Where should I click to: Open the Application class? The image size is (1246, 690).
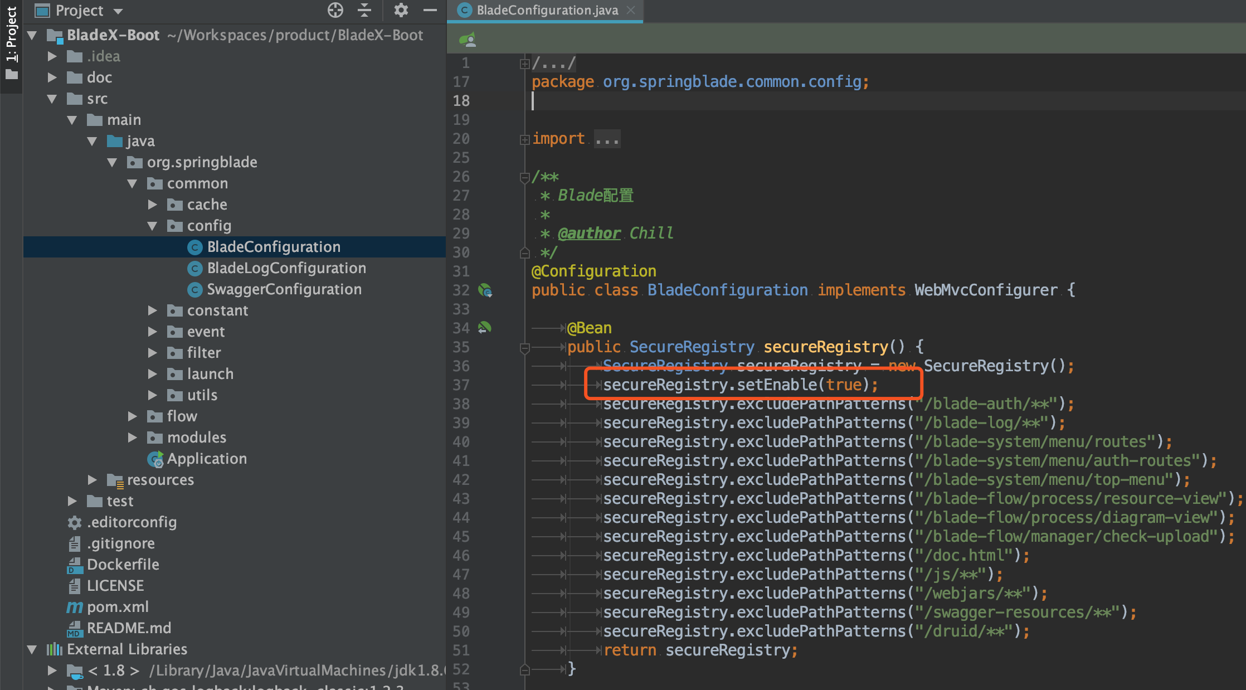(207, 459)
